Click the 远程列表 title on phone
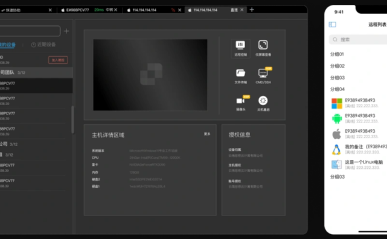 [x=377, y=24]
